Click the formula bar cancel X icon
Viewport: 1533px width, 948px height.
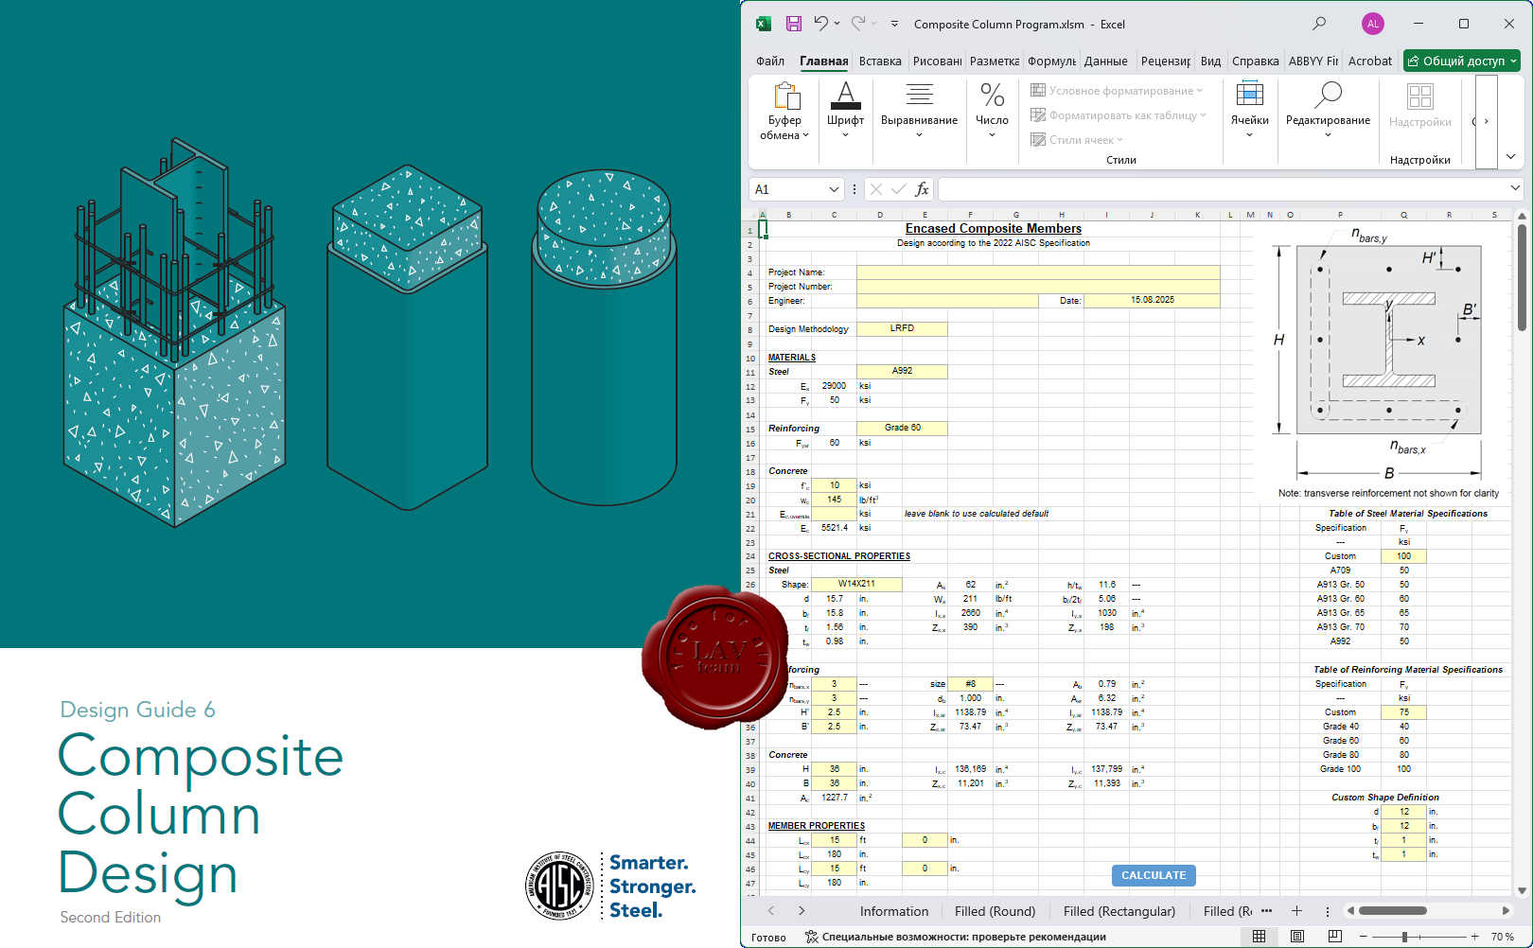coord(876,189)
